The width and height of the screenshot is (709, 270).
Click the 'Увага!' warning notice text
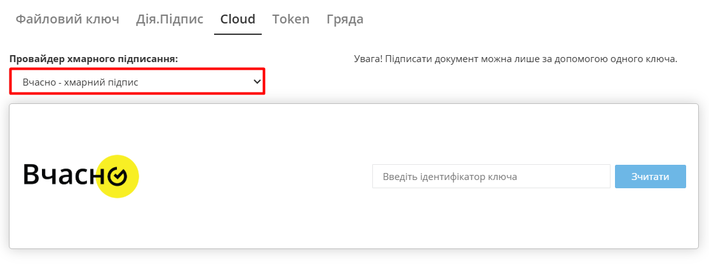[x=515, y=59]
